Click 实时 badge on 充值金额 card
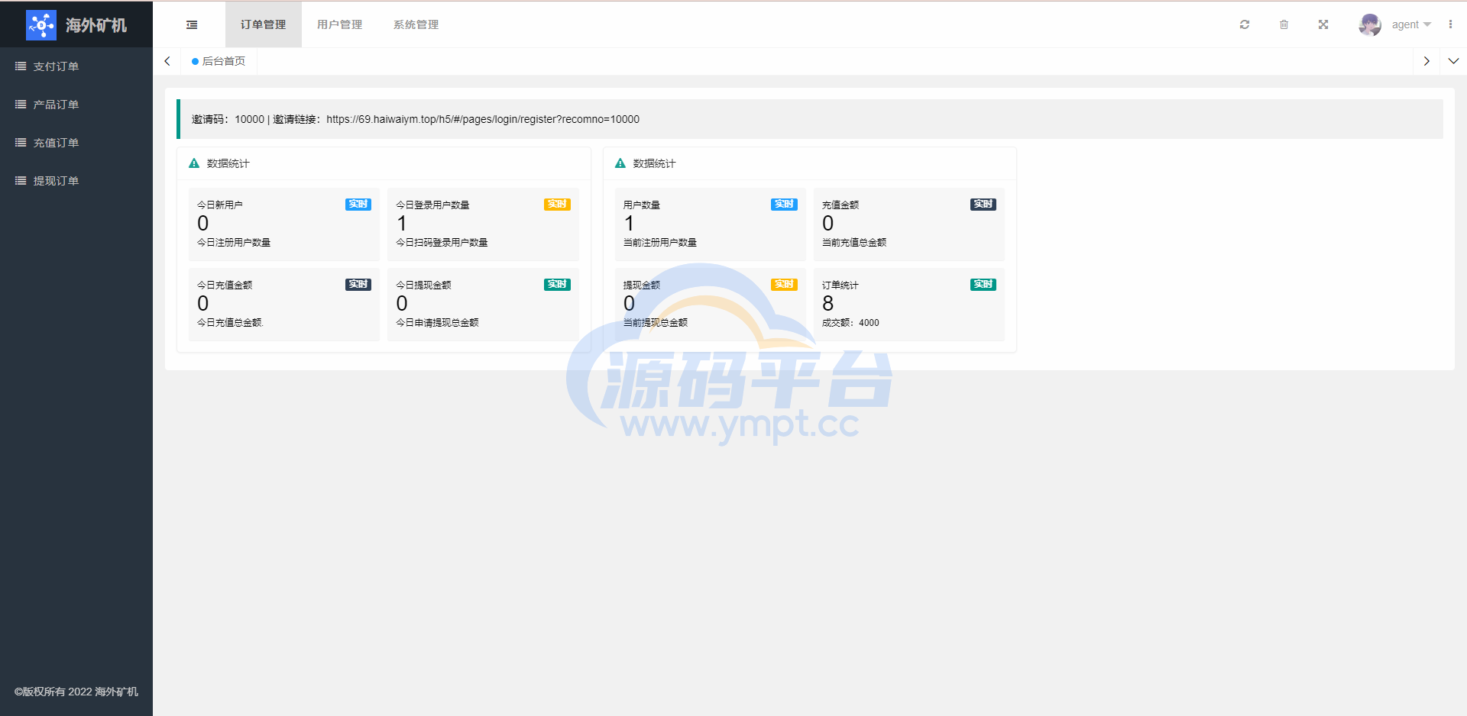 983,205
